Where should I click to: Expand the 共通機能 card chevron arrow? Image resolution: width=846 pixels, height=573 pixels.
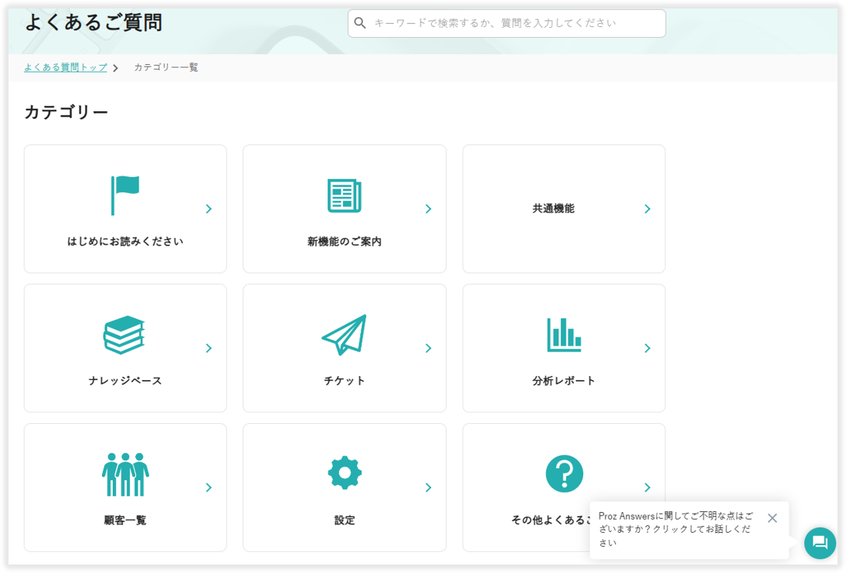647,209
